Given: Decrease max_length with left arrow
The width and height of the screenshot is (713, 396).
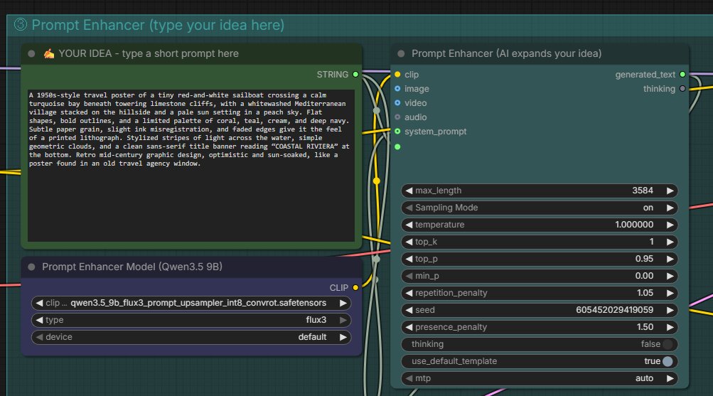Looking at the screenshot, I should click(x=409, y=191).
